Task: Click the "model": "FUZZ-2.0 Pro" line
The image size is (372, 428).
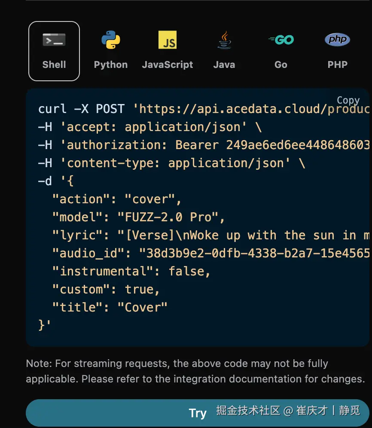Action: [x=138, y=217]
